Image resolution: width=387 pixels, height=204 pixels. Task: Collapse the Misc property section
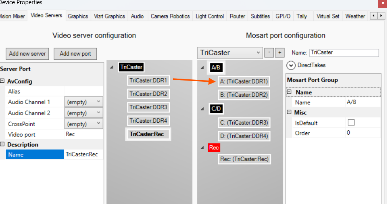289,112
